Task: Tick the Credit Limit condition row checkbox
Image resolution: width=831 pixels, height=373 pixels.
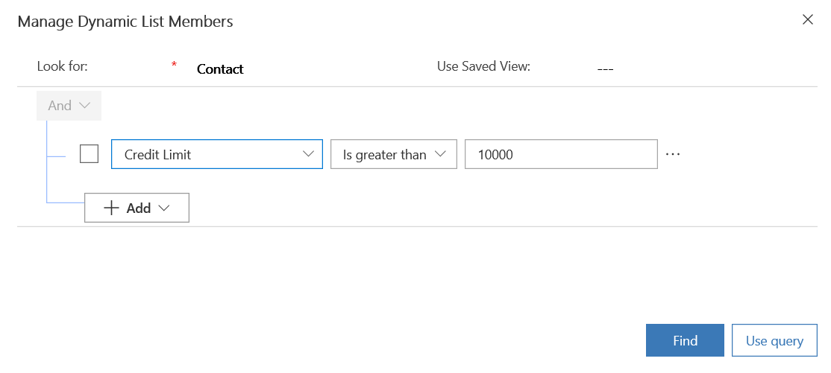Action: click(x=89, y=154)
